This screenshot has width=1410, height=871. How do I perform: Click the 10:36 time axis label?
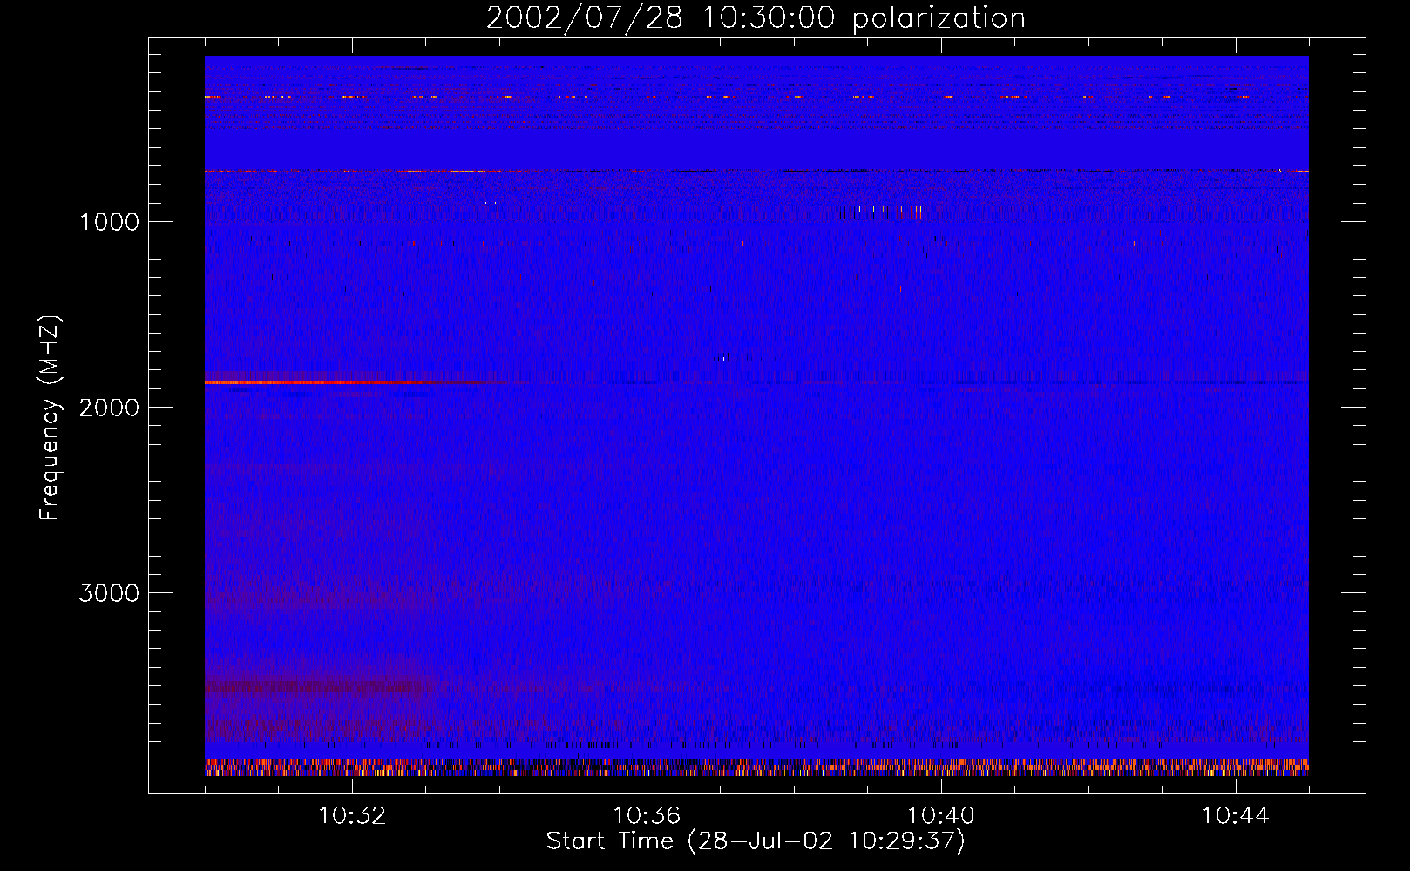pos(647,816)
